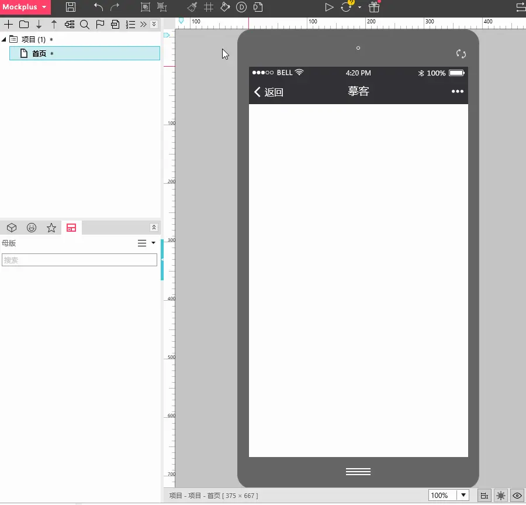Toggle the canvas fit-size icon
This screenshot has width=526, height=505.
tap(485, 496)
